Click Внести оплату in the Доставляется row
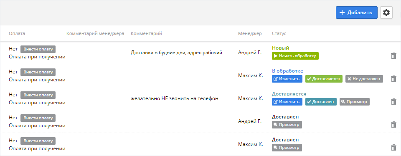Viewport: 401px width, 156px height. [38, 95]
